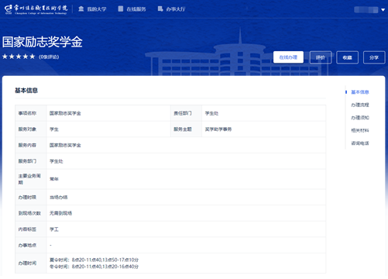Viewport: 388px width, 279px height.
Task: Click the 服务主题 label cell
Action: (186, 129)
